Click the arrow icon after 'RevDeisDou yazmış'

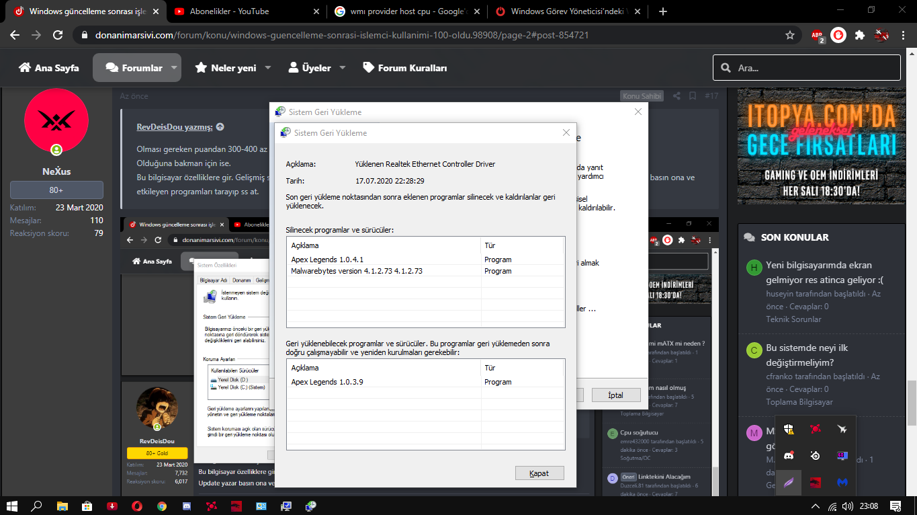[x=220, y=127]
